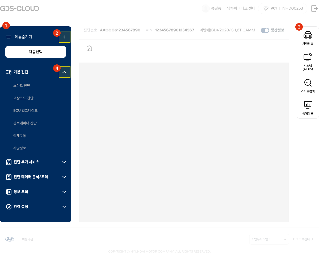Go to the home breadcrumb icon
Viewport: 319px width, 264px height.
(x=89, y=48)
